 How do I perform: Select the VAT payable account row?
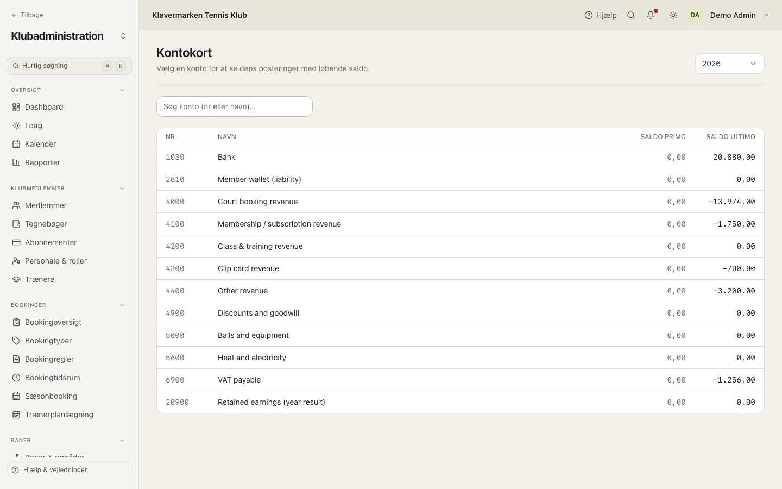[461, 380]
